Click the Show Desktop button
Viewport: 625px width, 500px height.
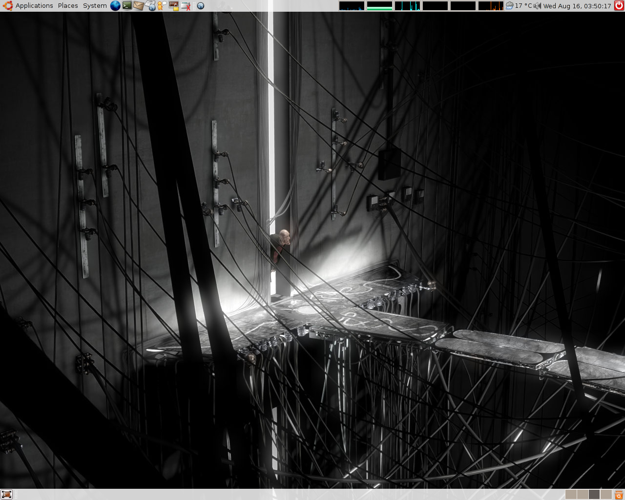[6, 494]
